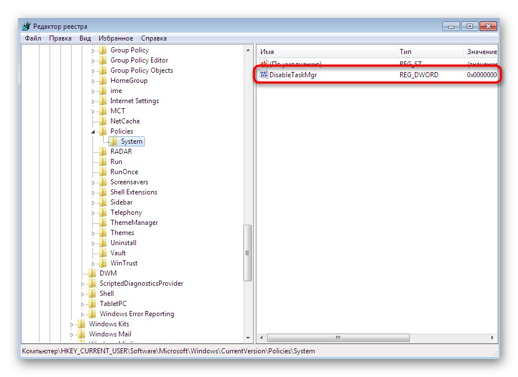Click the Shell Extensions folder icon
518x377 pixels.
click(103, 192)
